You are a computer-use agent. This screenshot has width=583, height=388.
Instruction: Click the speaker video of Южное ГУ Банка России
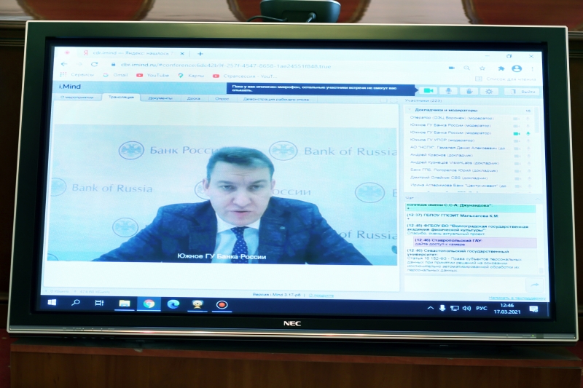[x=222, y=194]
